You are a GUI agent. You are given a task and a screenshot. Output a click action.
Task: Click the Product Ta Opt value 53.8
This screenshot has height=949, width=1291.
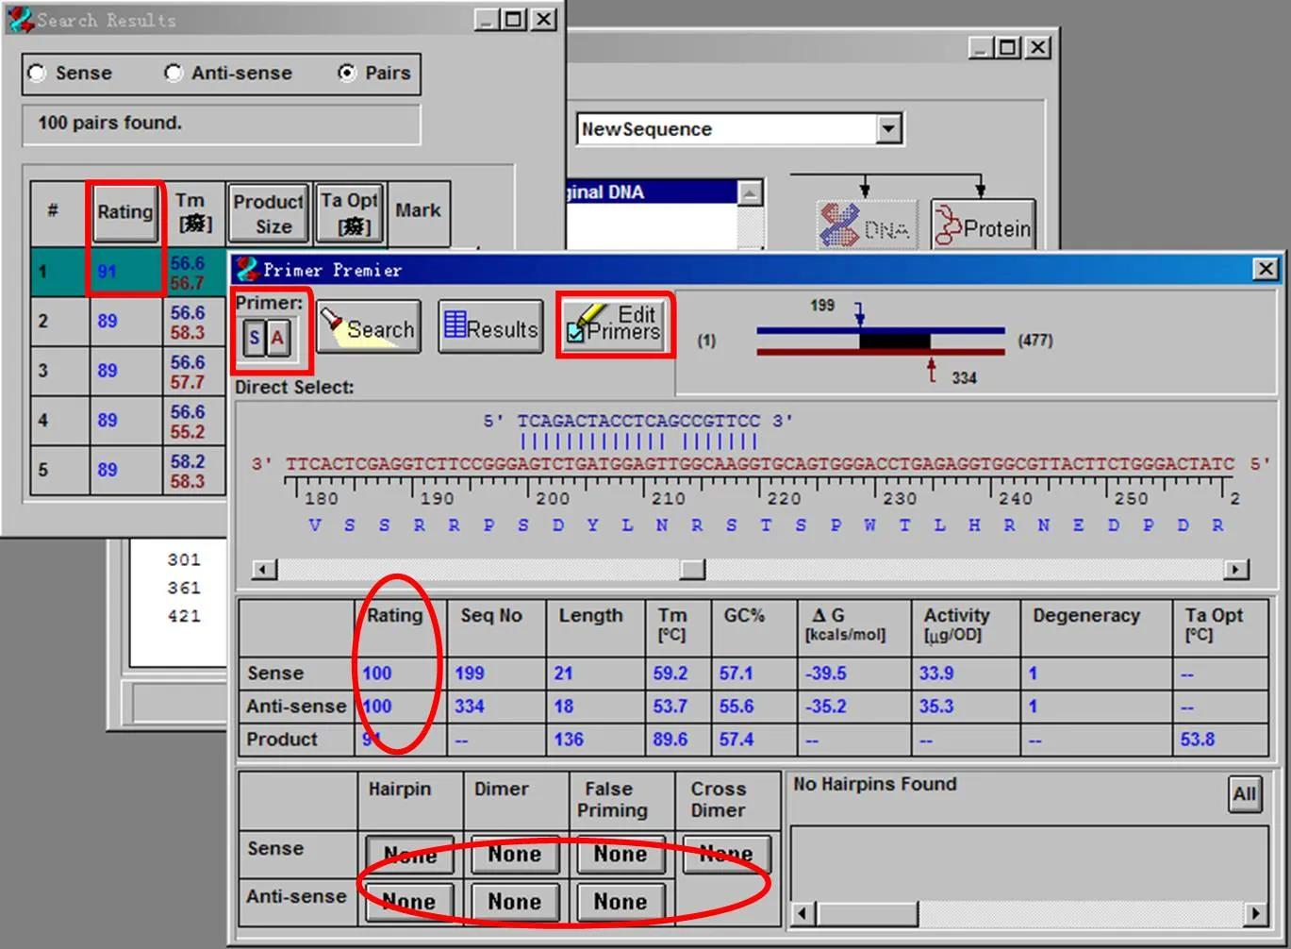coord(1198,740)
